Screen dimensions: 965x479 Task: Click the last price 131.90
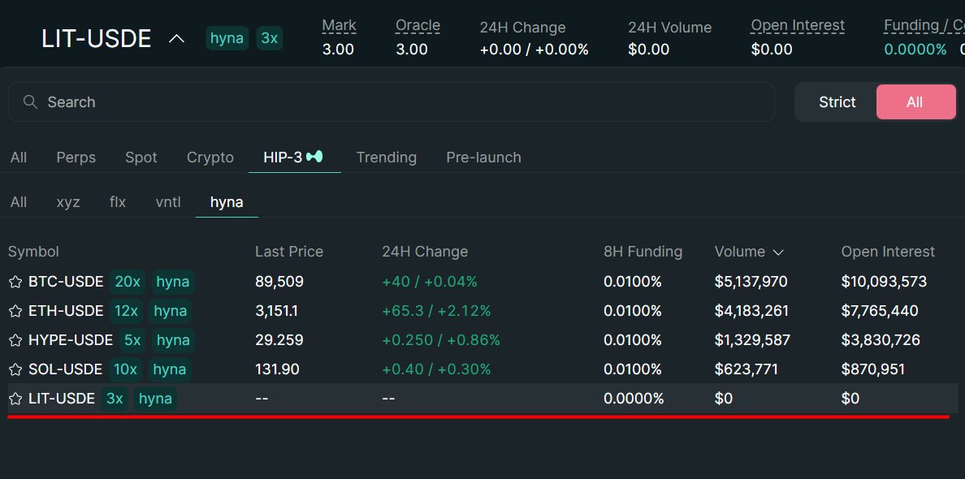coord(278,369)
